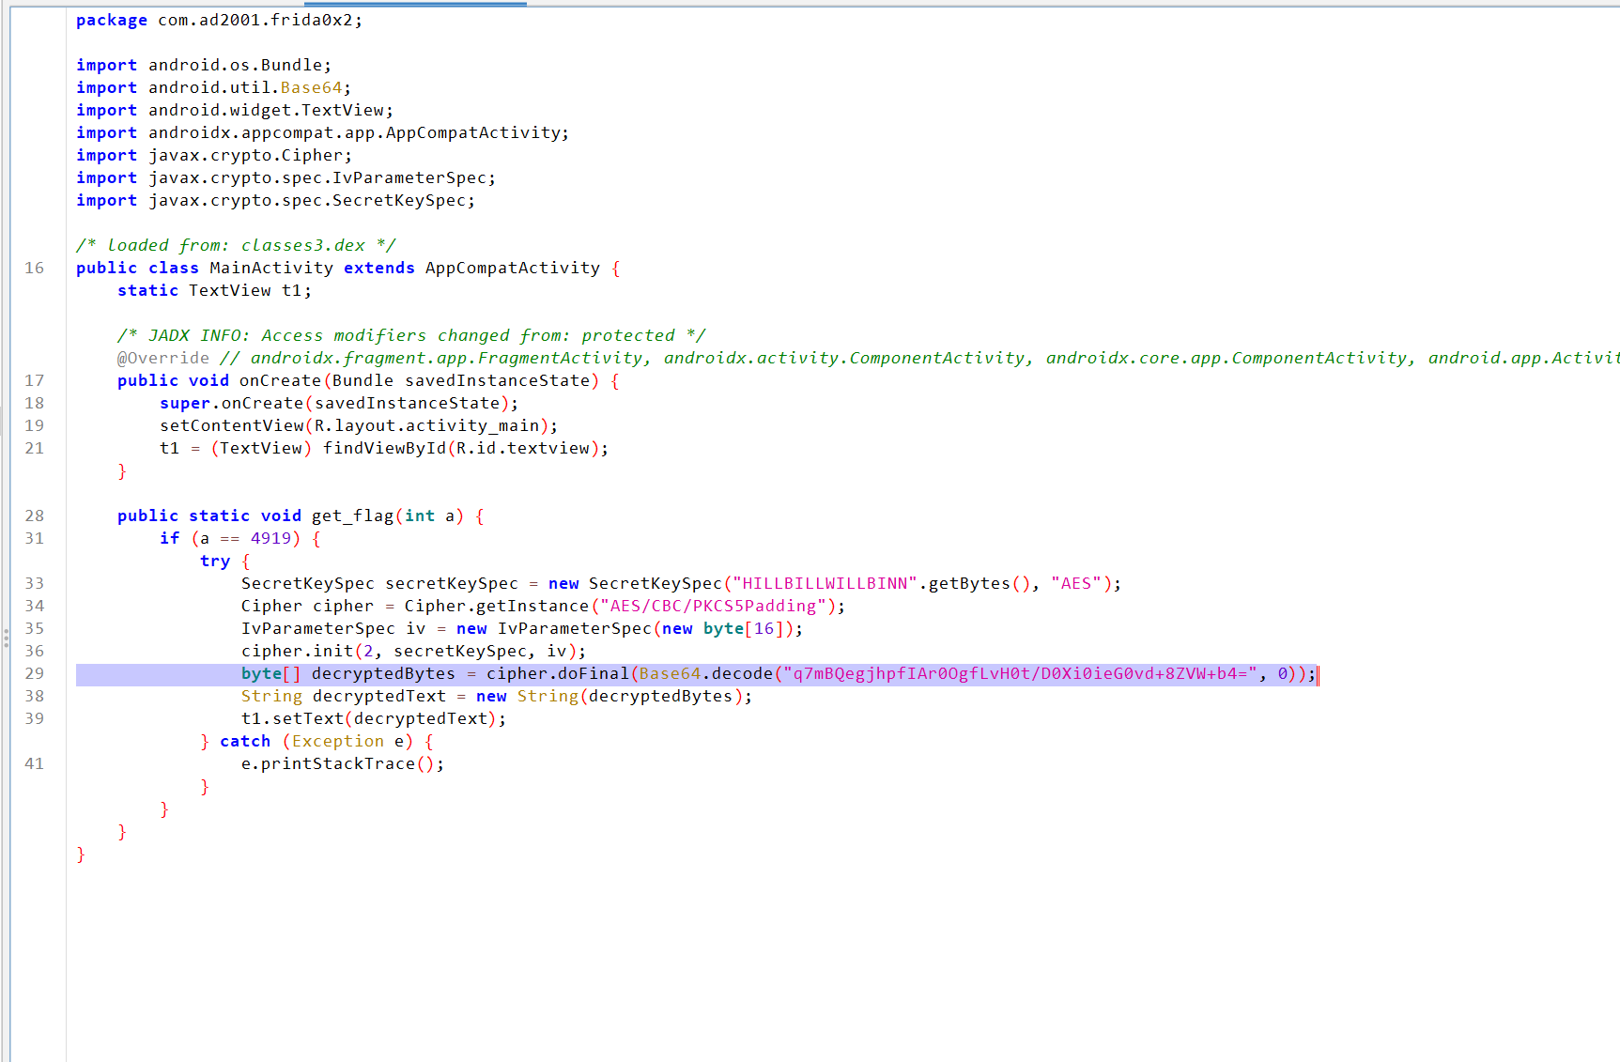Click the cipher.init call
This screenshot has height=1062, width=1620.
(x=413, y=651)
